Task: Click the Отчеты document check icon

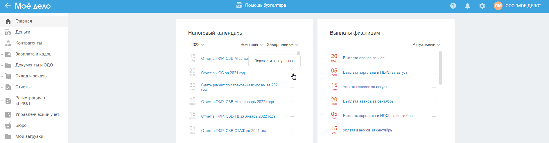Action: [x=8, y=87]
